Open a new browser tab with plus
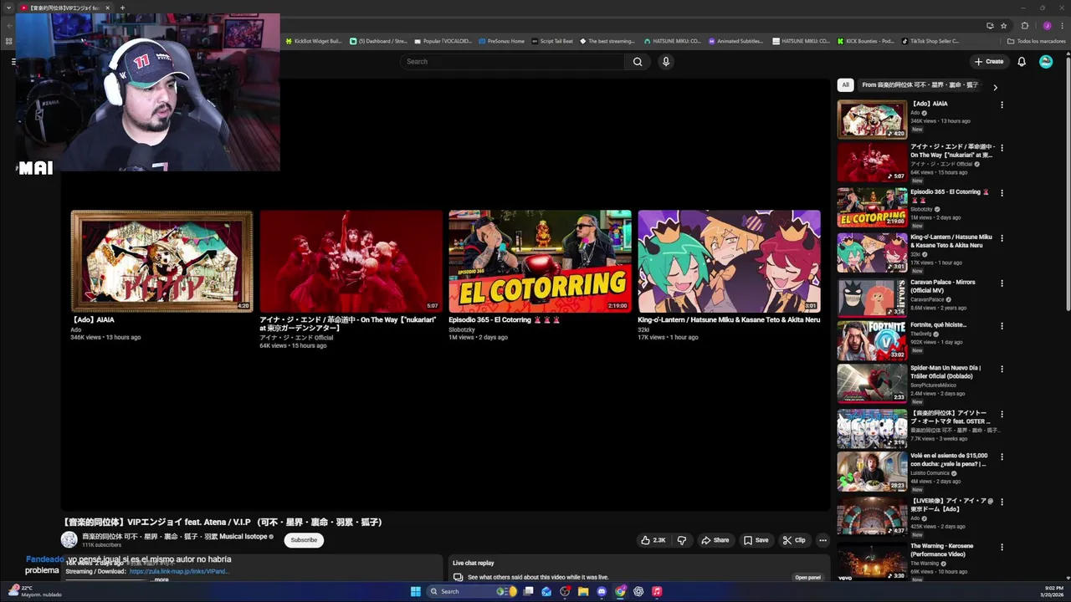 tap(122, 8)
